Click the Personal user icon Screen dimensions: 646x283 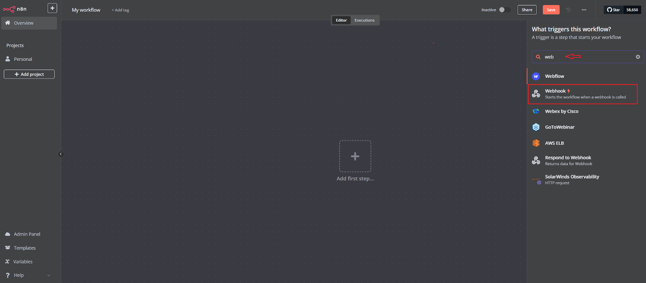click(x=8, y=59)
